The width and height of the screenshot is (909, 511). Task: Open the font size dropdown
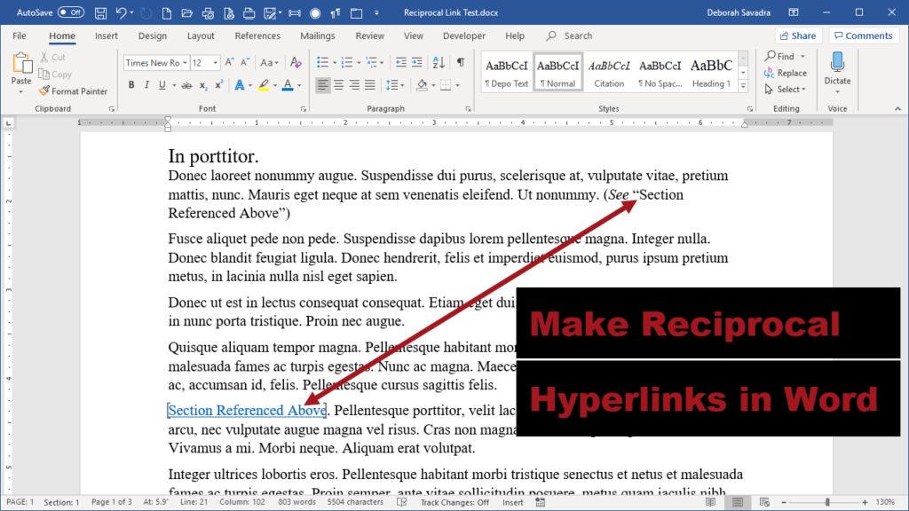pos(216,63)
